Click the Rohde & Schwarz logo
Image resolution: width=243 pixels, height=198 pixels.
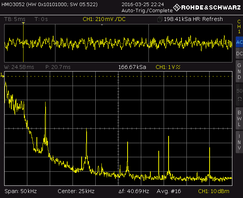[207, 7]
